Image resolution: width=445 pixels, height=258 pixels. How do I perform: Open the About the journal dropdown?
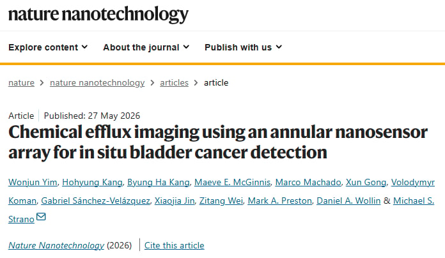click(x=146, y=47)
